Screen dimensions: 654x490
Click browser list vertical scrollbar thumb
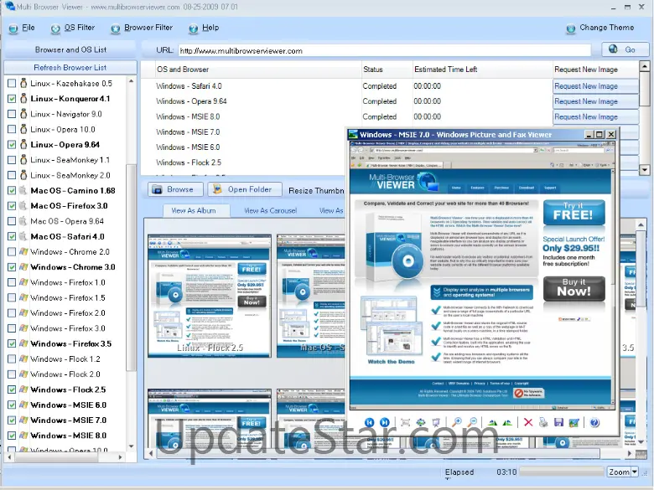click(131, 266)
